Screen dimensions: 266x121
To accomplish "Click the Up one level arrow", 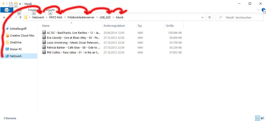I will pos(20,17).
